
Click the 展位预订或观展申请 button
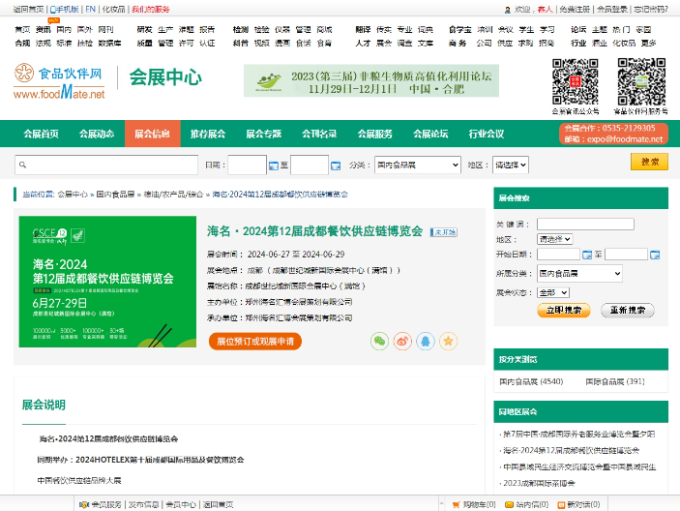[x=255, y=342]
